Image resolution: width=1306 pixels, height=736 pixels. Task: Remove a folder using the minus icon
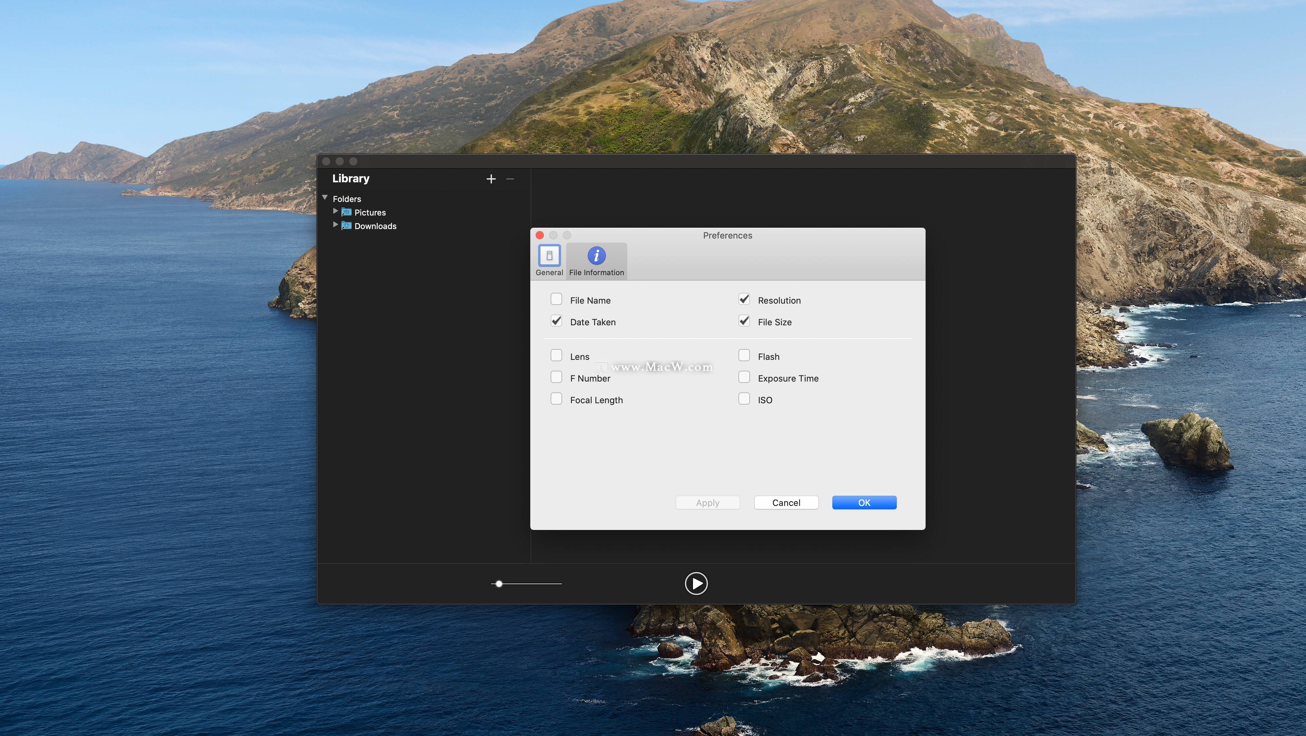pyautogui.click(x=510, y=179)
